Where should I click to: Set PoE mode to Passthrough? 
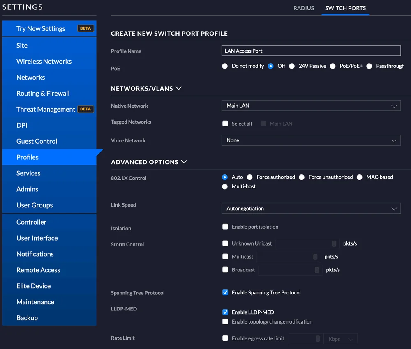(x=369, y=66)
